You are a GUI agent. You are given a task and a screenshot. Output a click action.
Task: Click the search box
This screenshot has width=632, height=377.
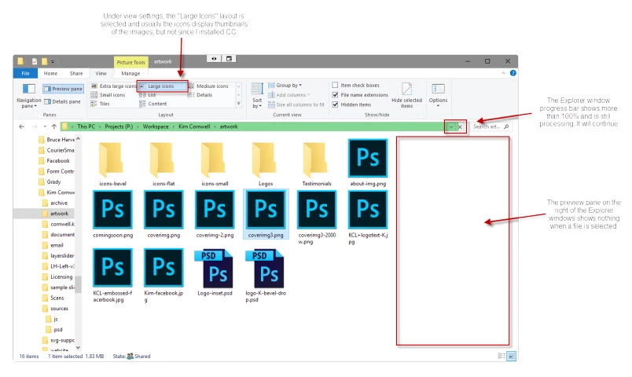(491, 126)
